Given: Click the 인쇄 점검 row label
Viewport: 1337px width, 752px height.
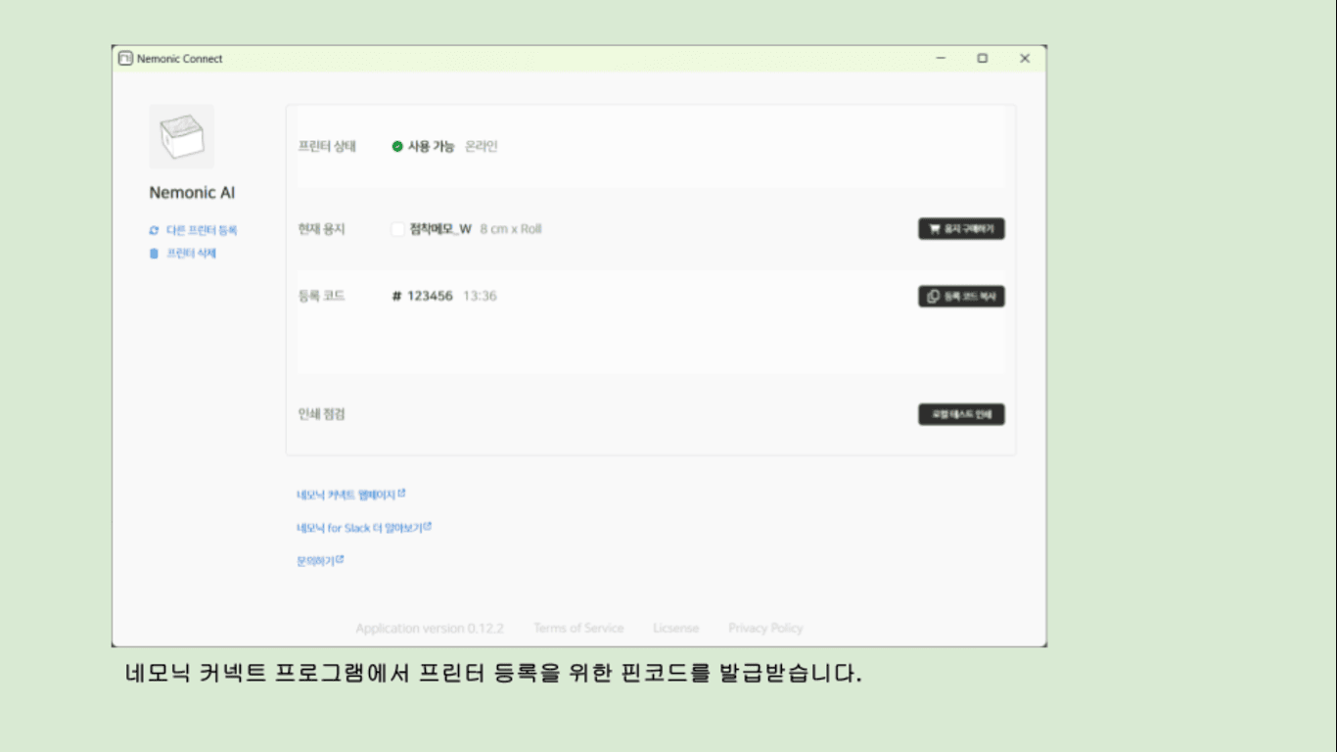Looking at the screenshot, I should pos(321,414).
